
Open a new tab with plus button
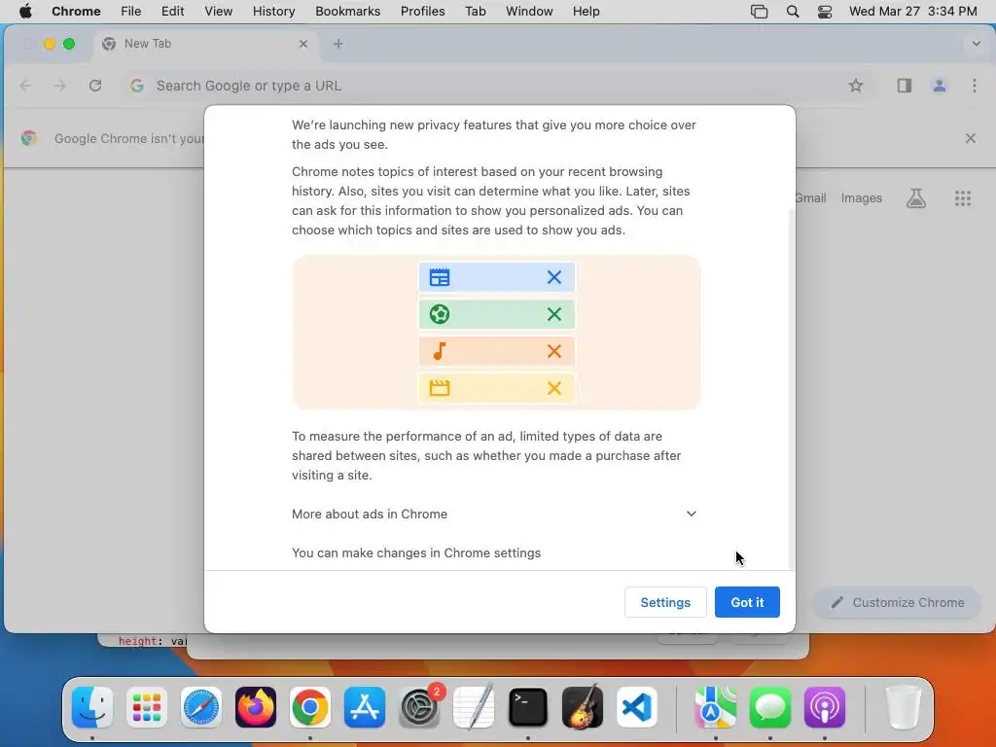(338, 44)
